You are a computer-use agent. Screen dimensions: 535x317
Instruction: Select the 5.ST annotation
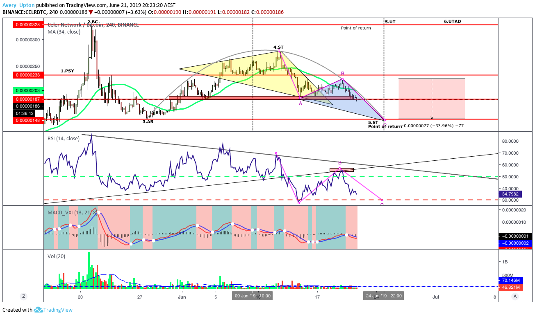coord(373,122)
